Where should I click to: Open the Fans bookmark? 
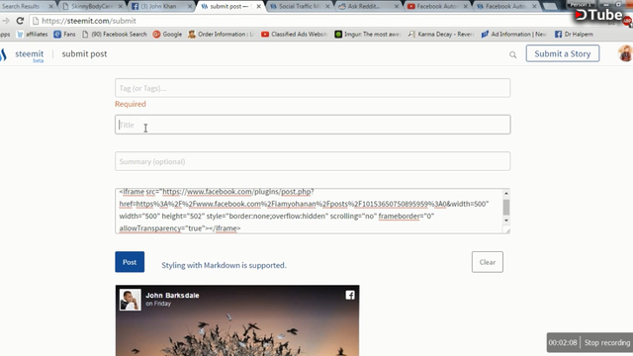coord(64,35)
